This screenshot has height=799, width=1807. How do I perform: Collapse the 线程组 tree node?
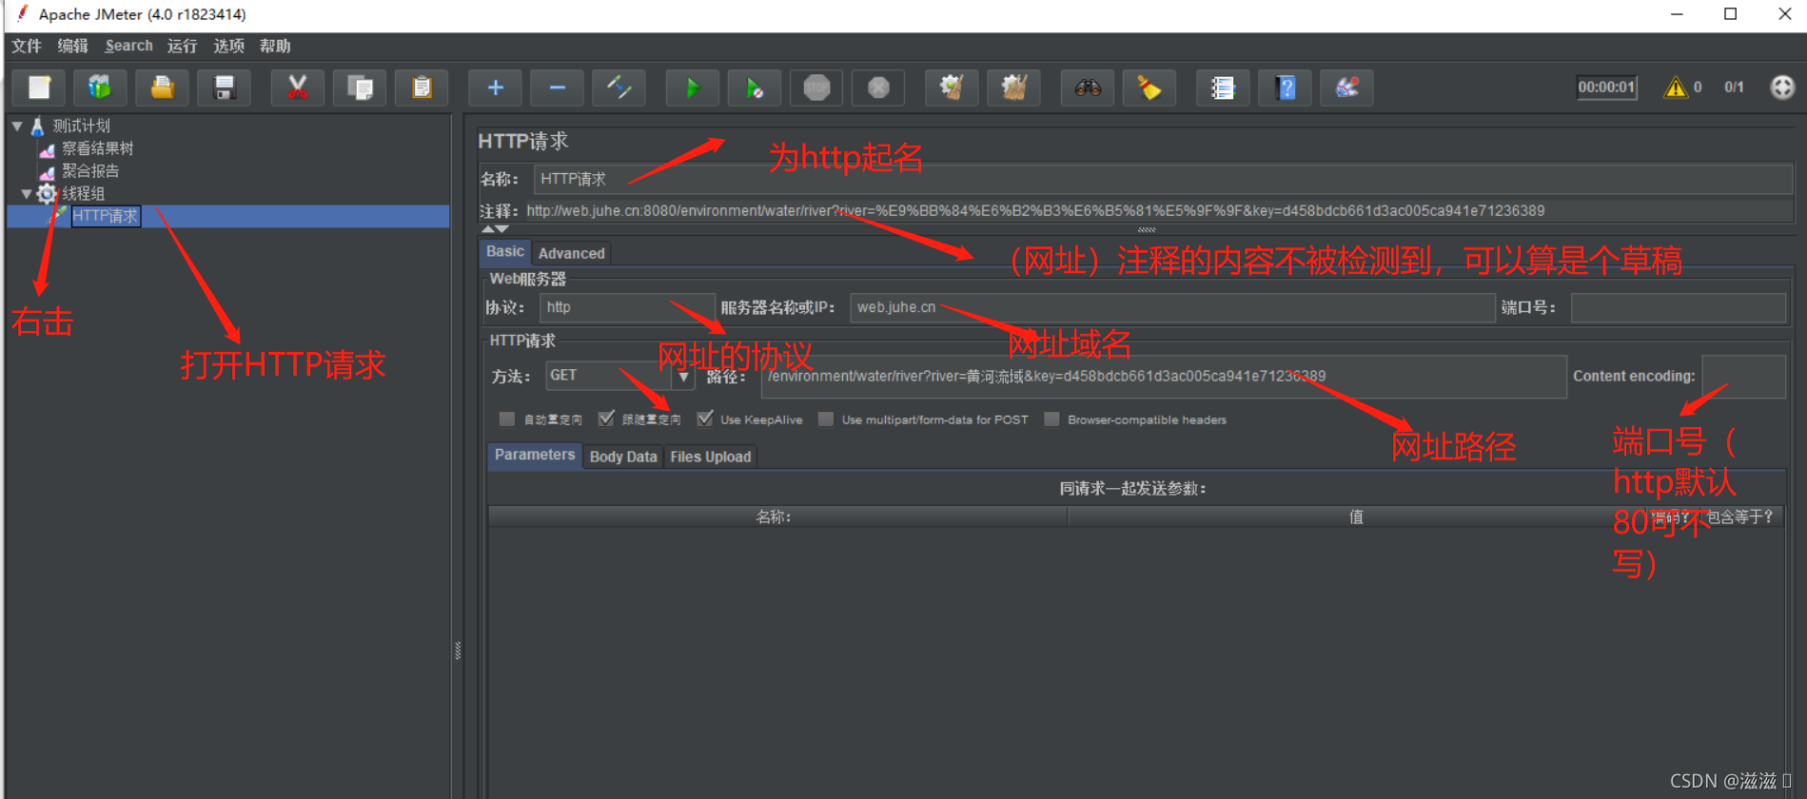coord(27,194)
